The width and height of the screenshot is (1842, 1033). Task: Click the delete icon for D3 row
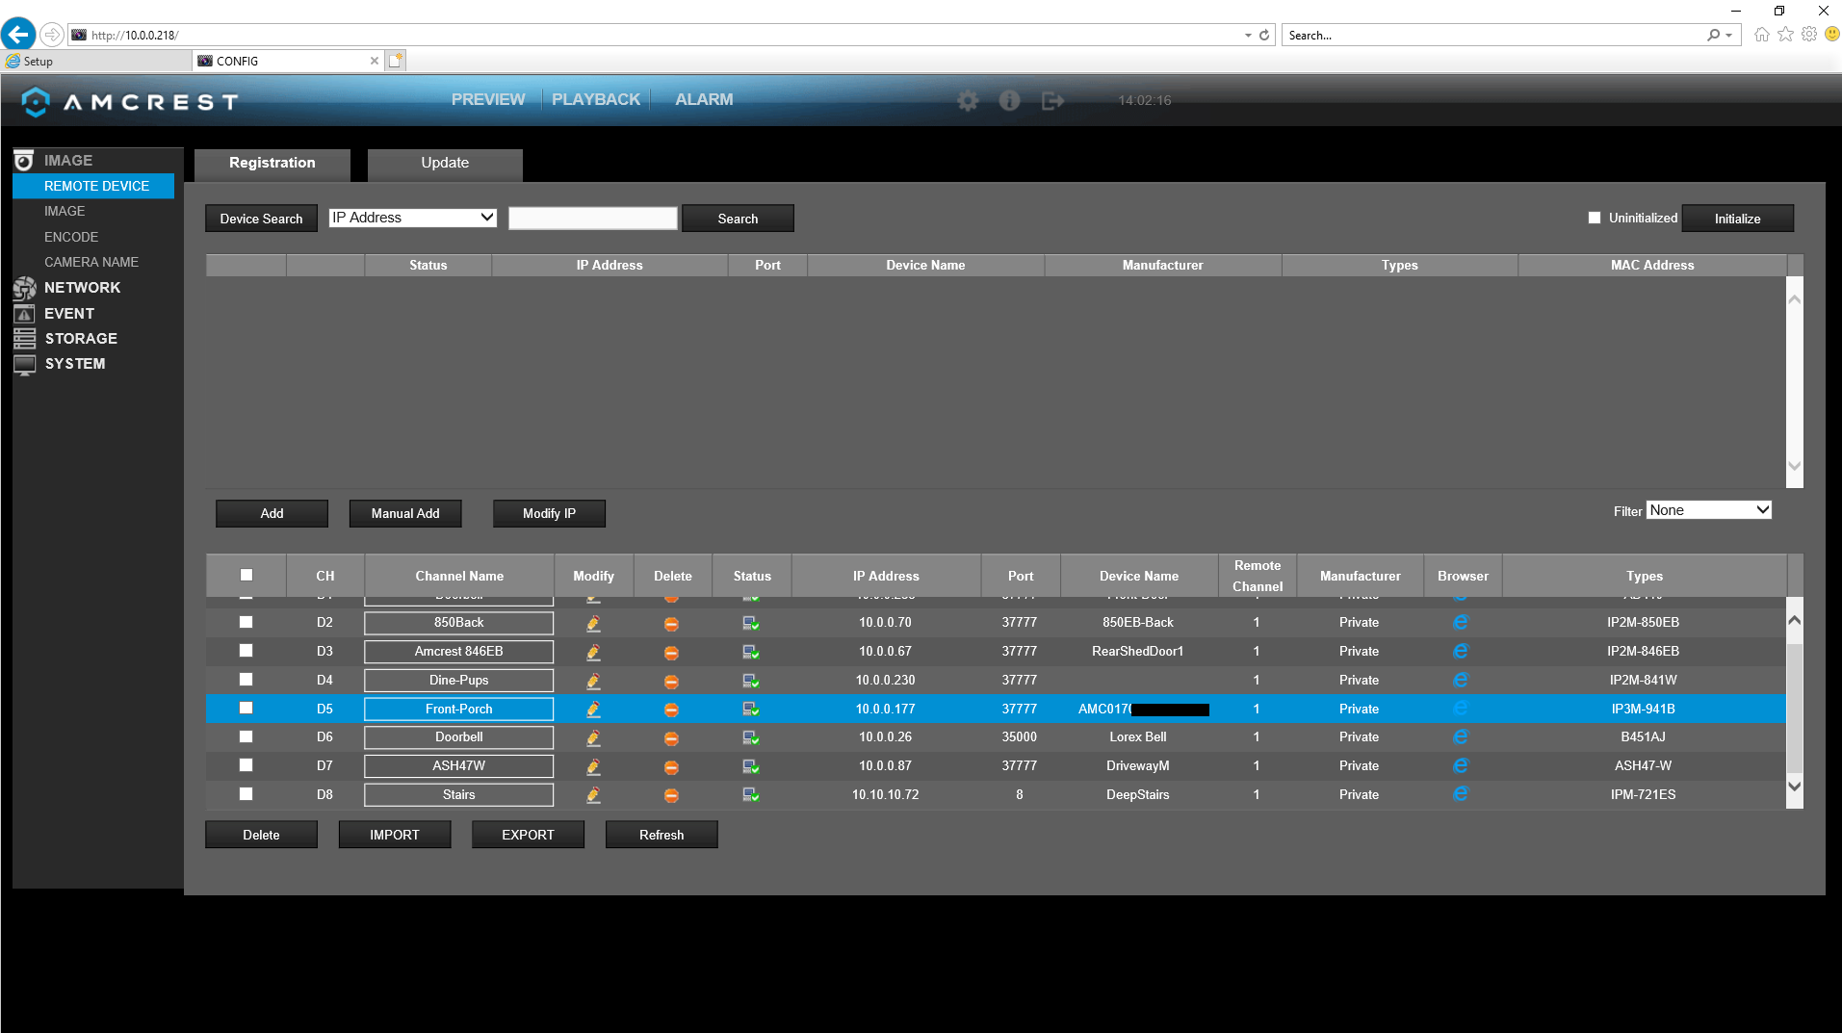[671, 652]
